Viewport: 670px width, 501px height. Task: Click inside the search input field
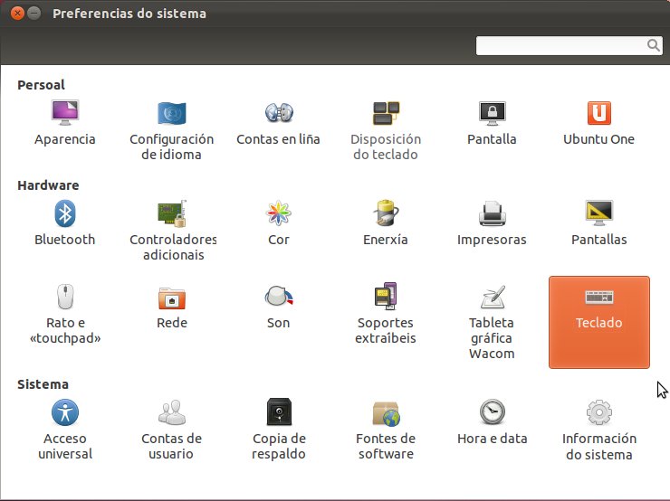click(x=569, y=45)
